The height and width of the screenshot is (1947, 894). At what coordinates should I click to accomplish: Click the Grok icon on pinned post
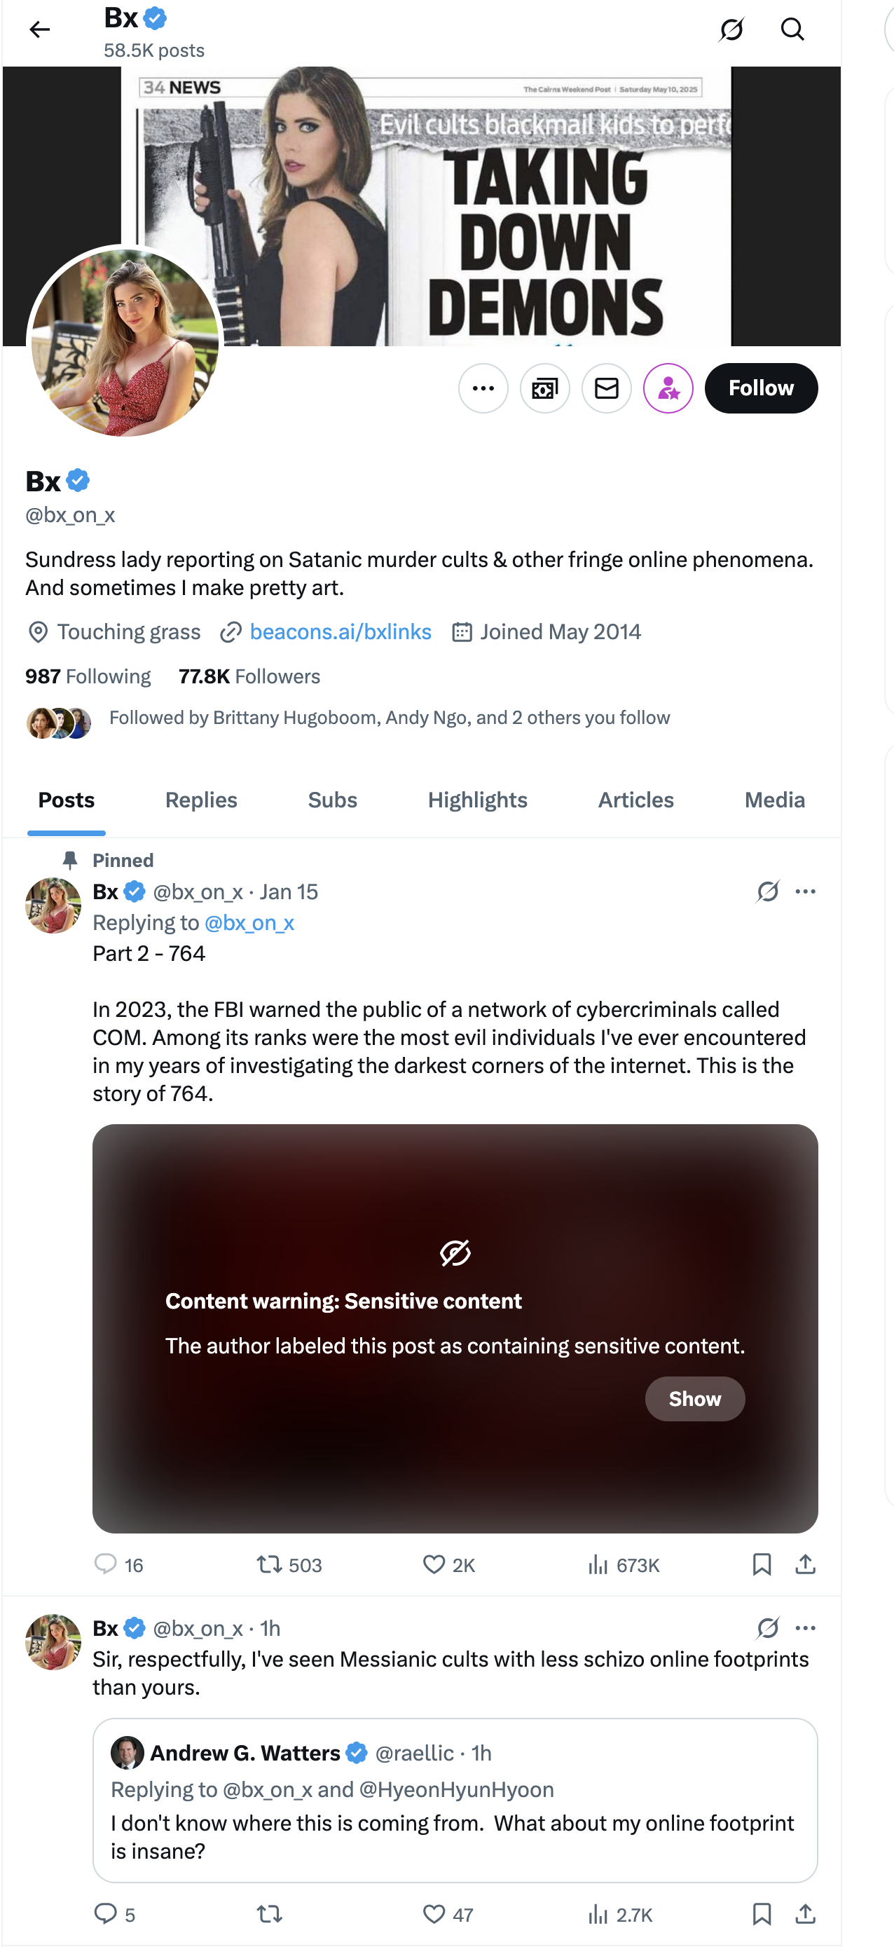[768, 892]
